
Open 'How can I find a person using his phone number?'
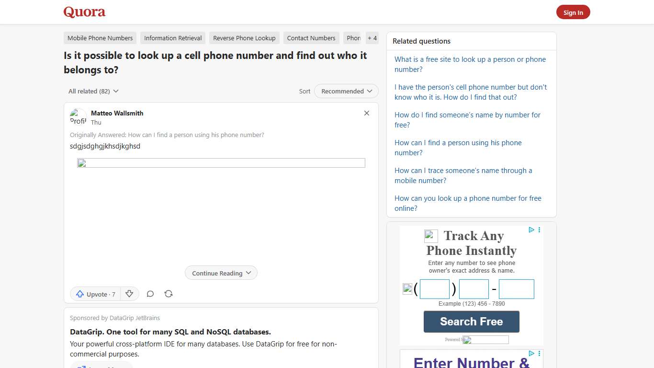(458, 148)
